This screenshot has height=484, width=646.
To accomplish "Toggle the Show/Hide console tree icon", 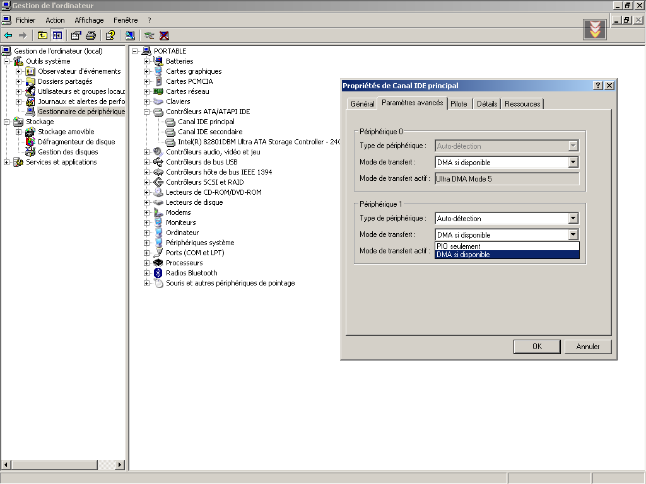I will click(x=57, y=36).
